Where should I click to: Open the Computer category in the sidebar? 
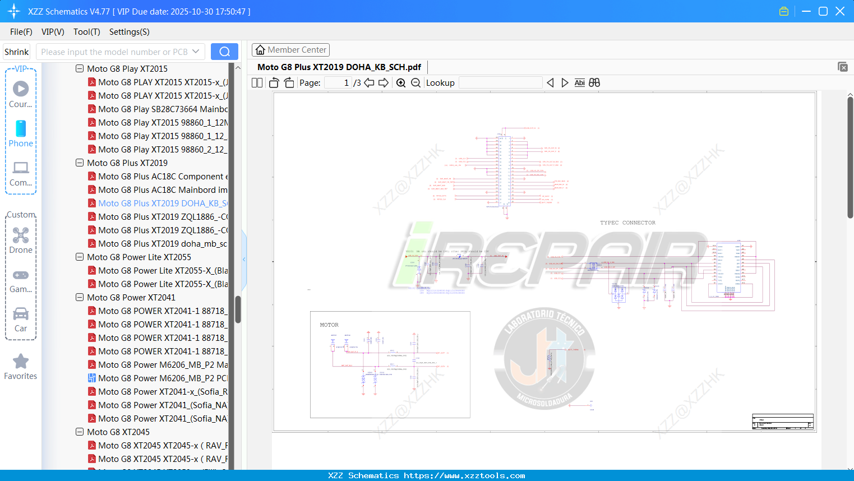tap(21, 173)
